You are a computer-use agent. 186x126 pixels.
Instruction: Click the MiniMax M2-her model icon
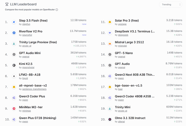coord(14,109)
